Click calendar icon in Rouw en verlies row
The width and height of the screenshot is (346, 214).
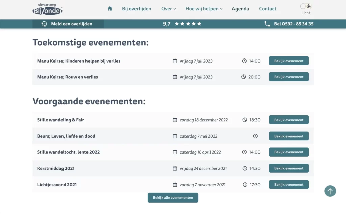[x=175, y=77]
